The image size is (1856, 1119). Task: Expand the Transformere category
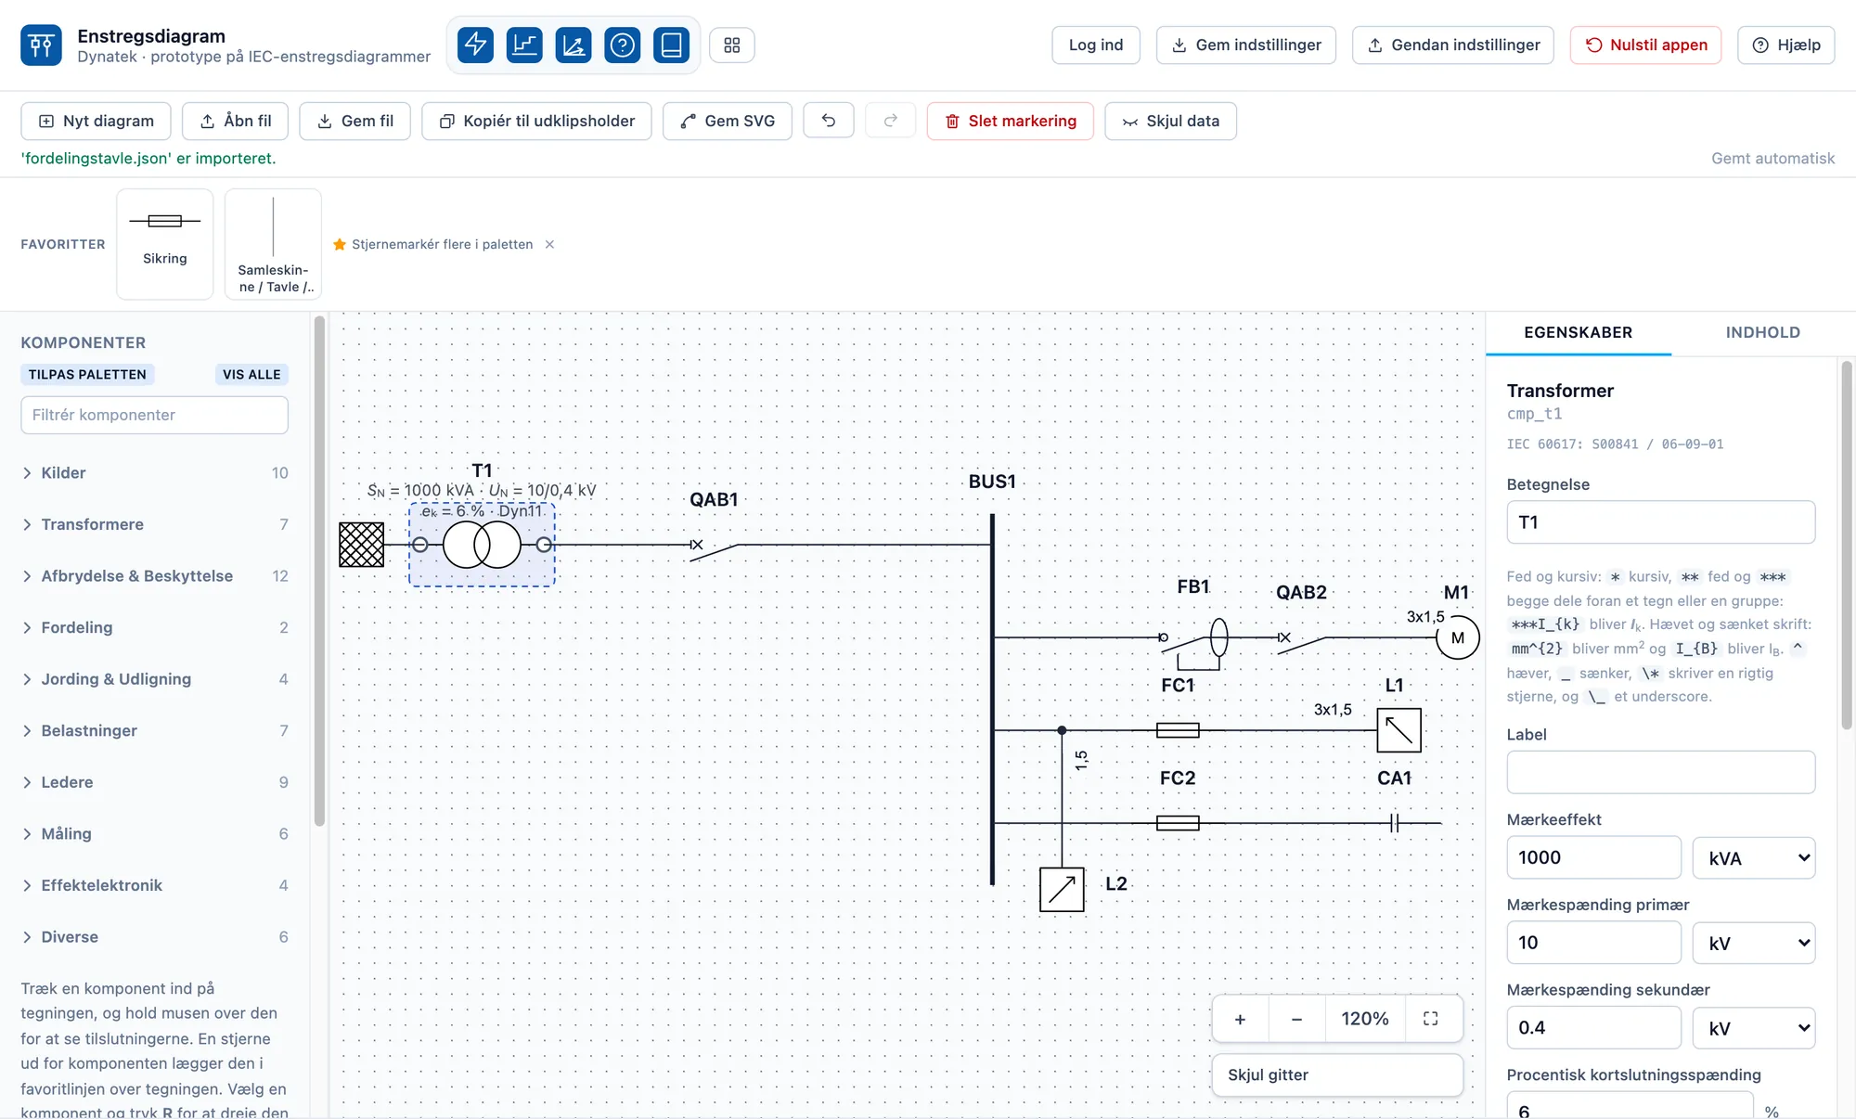(154, 524)
